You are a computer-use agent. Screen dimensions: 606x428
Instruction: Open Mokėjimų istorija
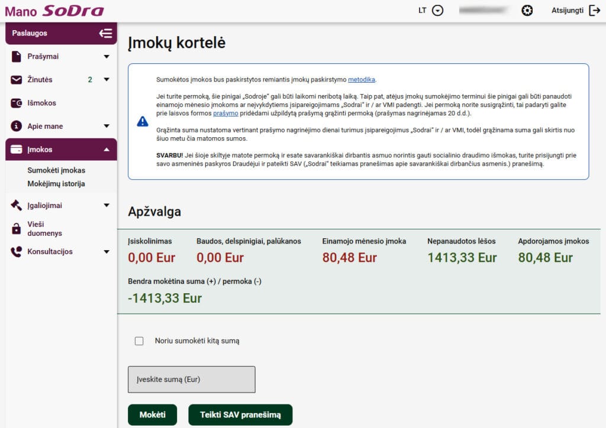(x=57, y=184)
